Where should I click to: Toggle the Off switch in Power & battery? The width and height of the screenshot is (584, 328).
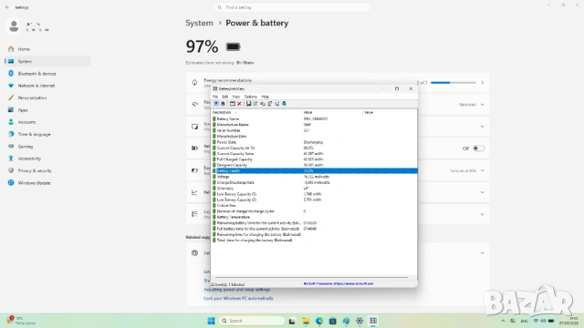[x=478, y=149]
